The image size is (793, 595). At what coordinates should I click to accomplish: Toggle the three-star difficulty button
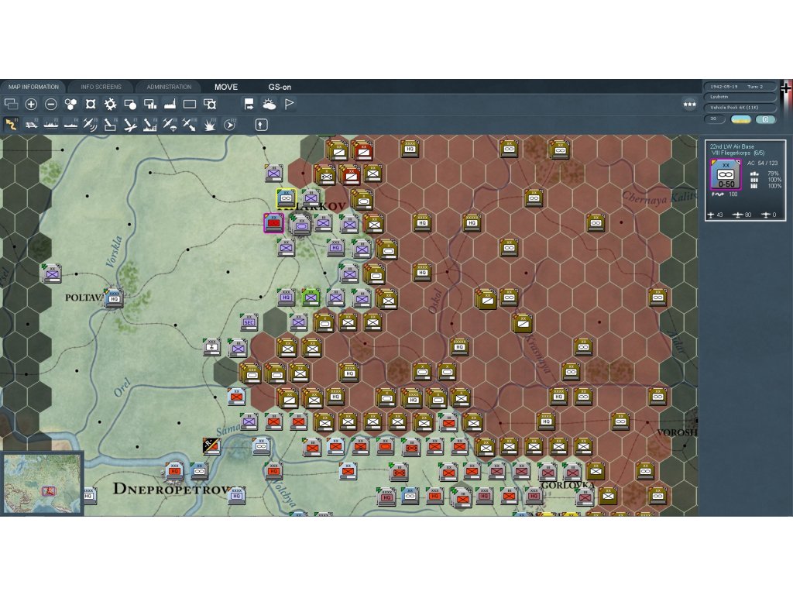point(688,104)
